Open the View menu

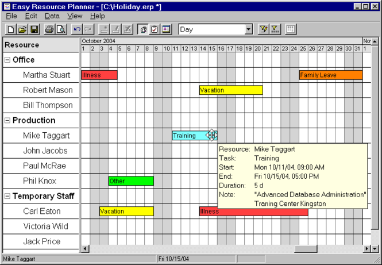[x=75, y=16]
